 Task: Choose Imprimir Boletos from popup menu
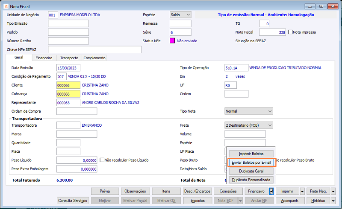[251, 154]
